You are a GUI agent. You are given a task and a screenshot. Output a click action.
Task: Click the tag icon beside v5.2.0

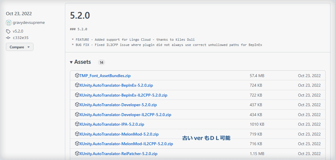8,32
